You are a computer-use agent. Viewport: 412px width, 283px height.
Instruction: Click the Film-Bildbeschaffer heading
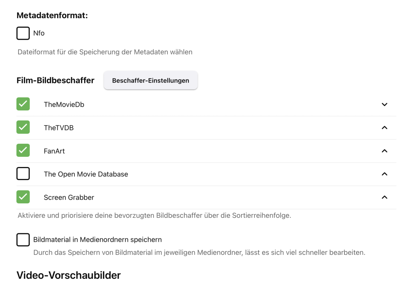coord(55,80)
